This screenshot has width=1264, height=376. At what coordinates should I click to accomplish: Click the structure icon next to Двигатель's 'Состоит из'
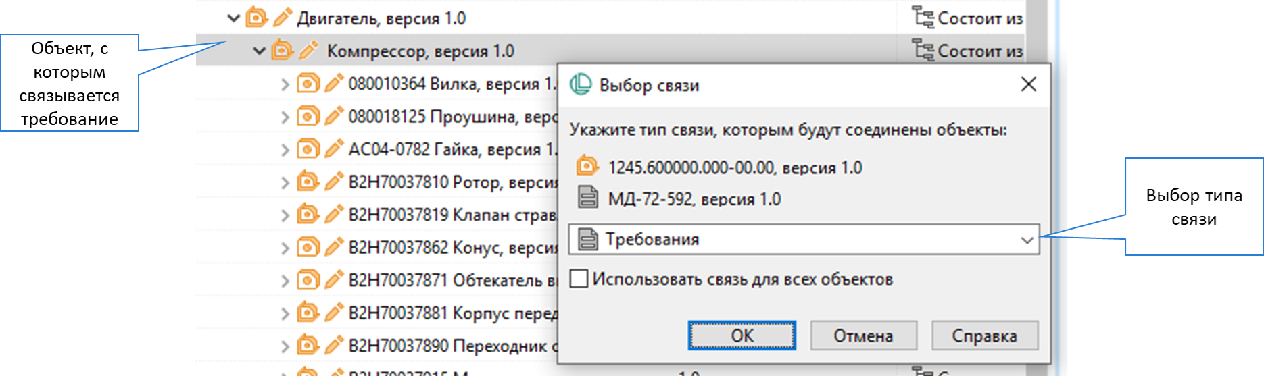923,18
